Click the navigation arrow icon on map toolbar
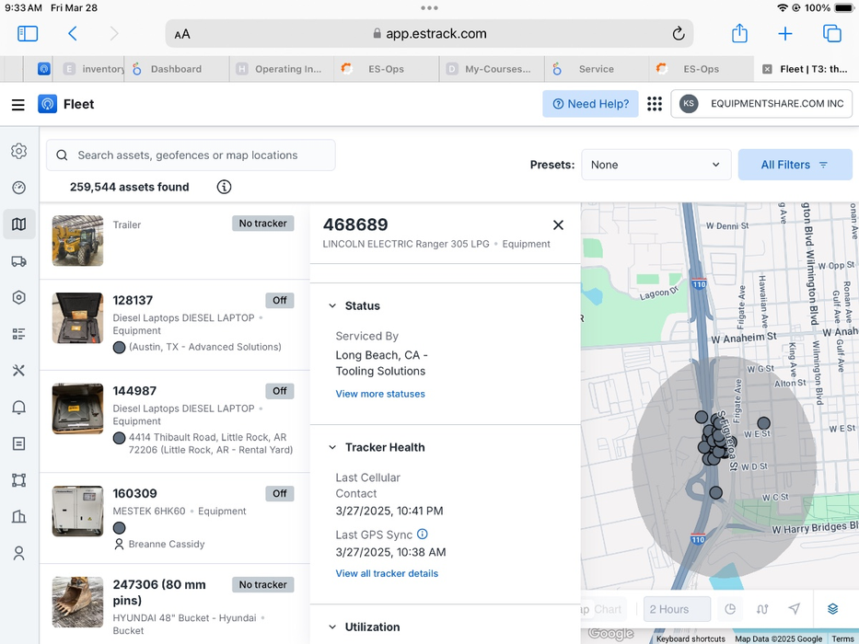Viewport: 859px width, 644px height. click(795, 609)
